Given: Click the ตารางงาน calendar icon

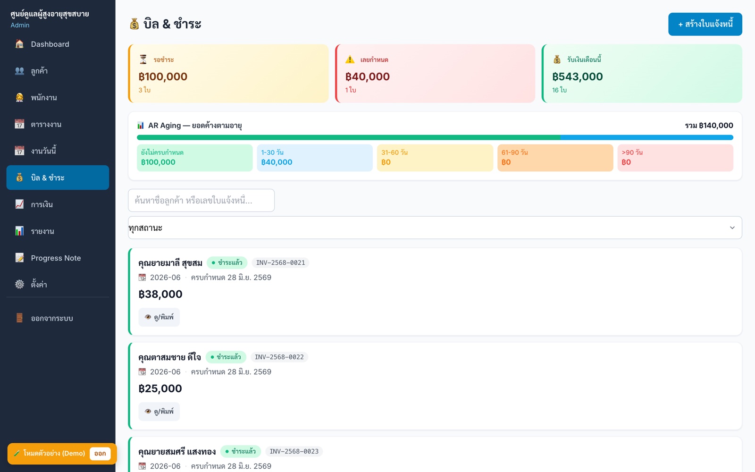Looking at the screenshot, I should [19, 124].
